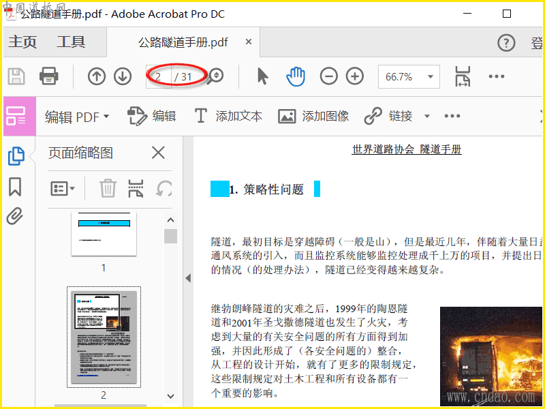Show more main toolbar options ellipsis

point(497,76)
